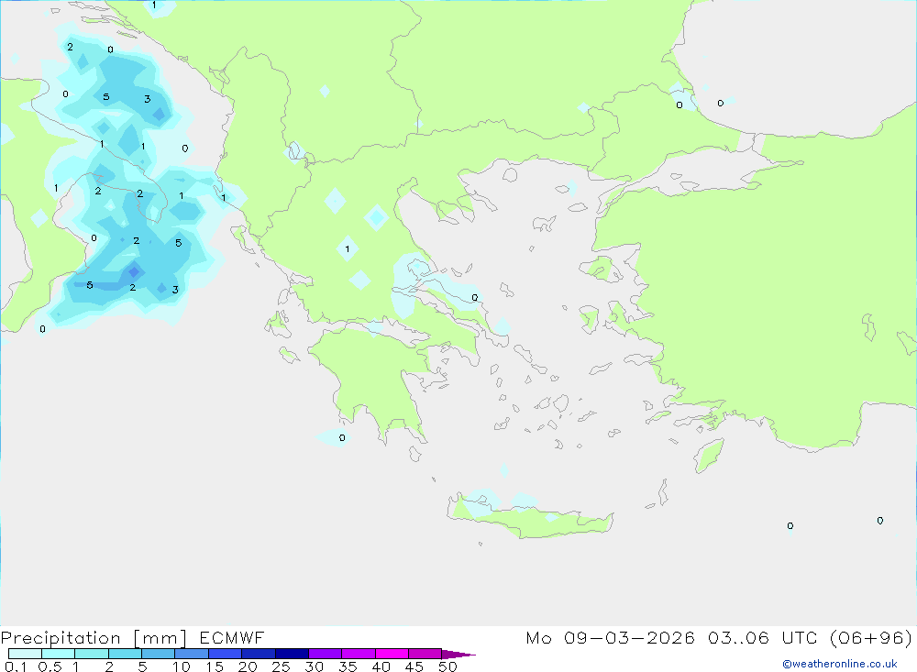Click the legend label '0.1'

click(16, 666)
